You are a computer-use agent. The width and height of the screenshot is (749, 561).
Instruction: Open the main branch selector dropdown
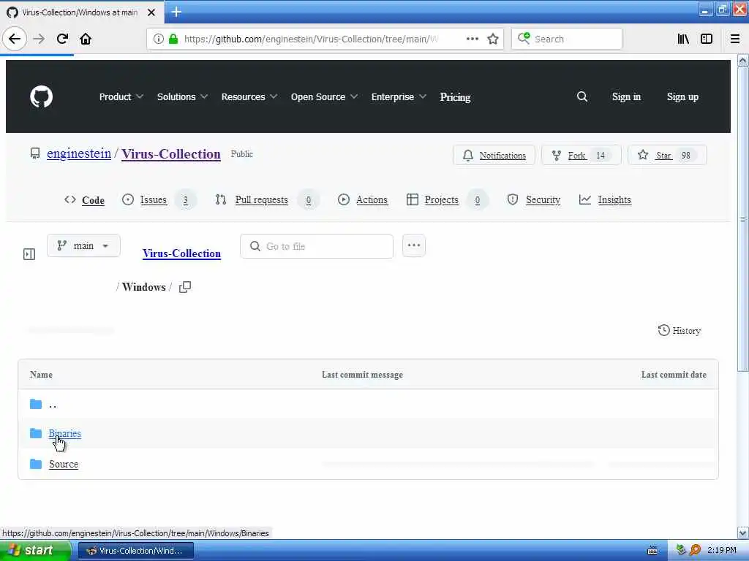point(83,245)
